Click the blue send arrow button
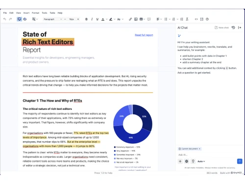The width and height of the screenshot is (245, 184). [x=240, y=161]
